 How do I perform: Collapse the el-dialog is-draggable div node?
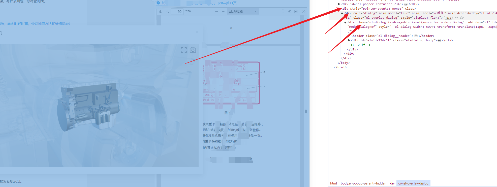345,22
